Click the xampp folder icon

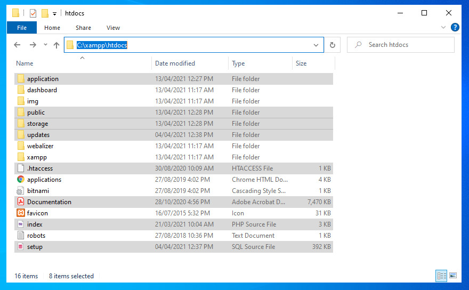pyautogui.click(x=21, y=157)
